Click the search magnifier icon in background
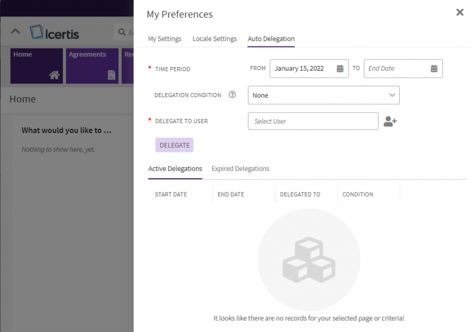 tap(122, 32)
